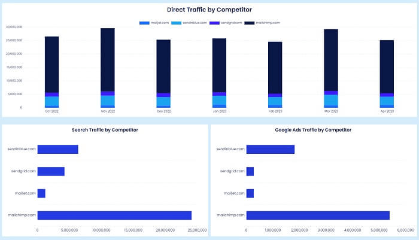Image resolution: width=419 pixels, height=240 pixels.
Task: Click the sendinblue.com bar in Google Ads chart
Action: point(271,150)
